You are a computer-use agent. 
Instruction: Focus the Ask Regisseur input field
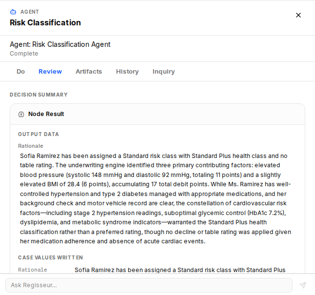click(x=149, y=285)
